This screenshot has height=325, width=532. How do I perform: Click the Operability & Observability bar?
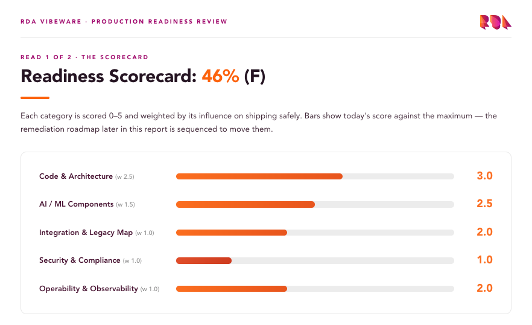pos(315,289)
